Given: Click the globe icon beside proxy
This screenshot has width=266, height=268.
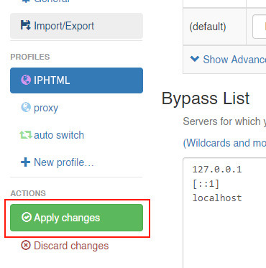Looking at the screenshot, I should point(26,107).
